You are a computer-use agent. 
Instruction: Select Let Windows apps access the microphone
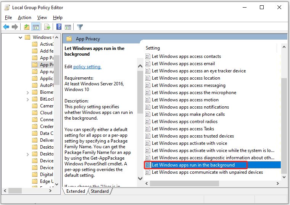194,93
